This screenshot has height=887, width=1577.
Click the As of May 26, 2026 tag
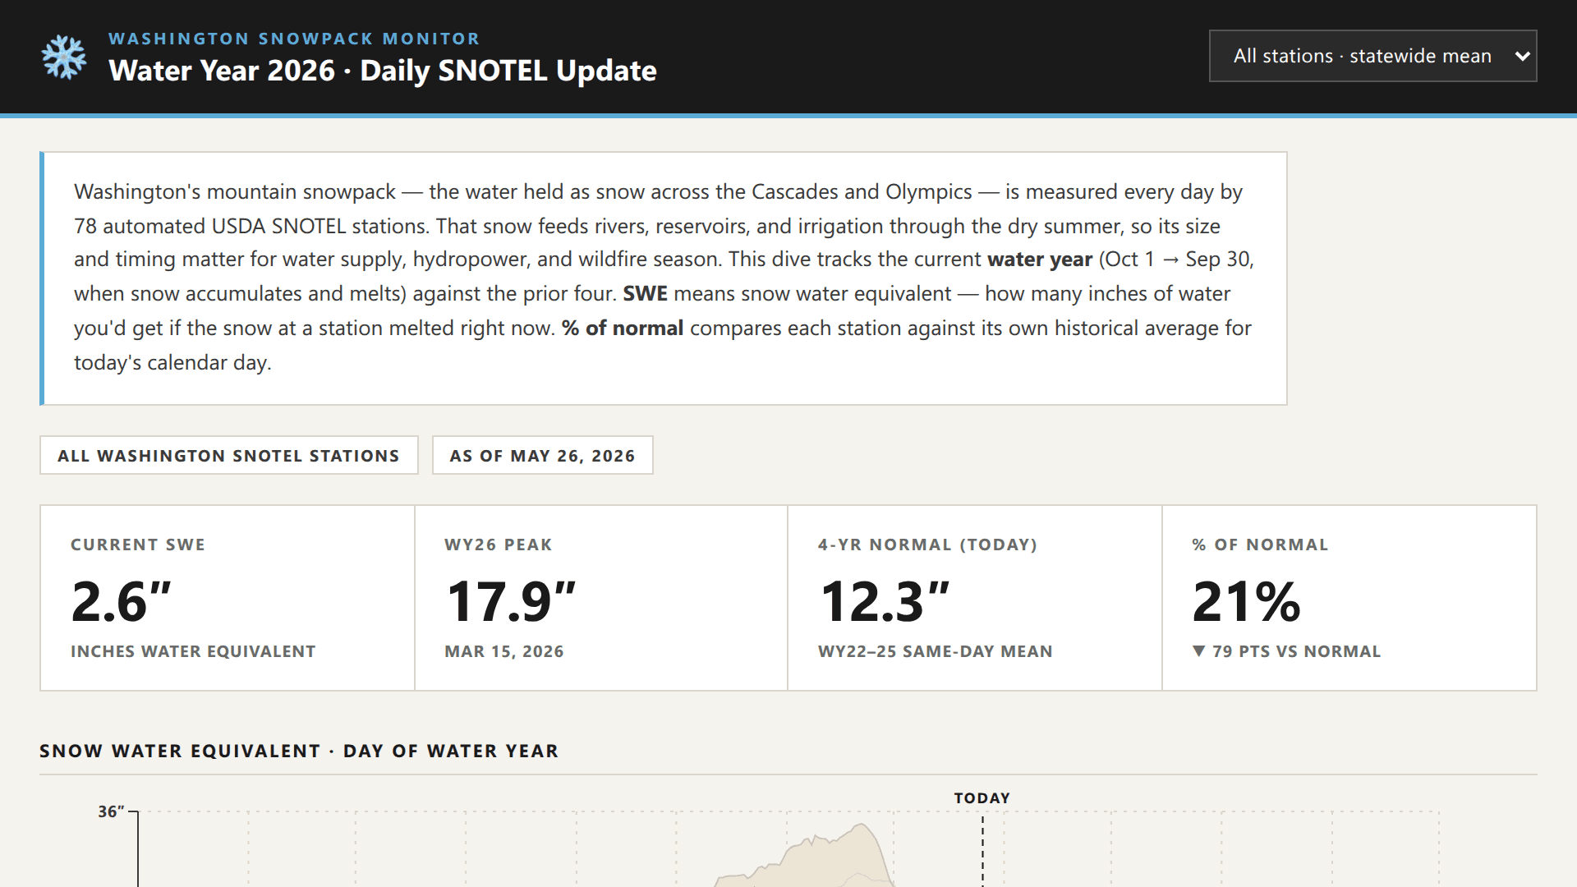coord(542,455)
